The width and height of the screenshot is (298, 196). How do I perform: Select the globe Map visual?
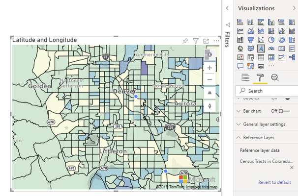[240, 49]
